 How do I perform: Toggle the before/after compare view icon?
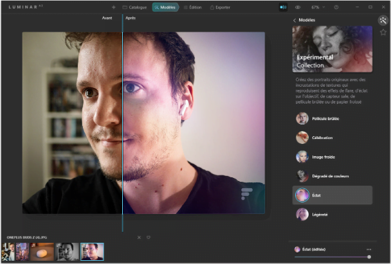[x=283, y=7]
